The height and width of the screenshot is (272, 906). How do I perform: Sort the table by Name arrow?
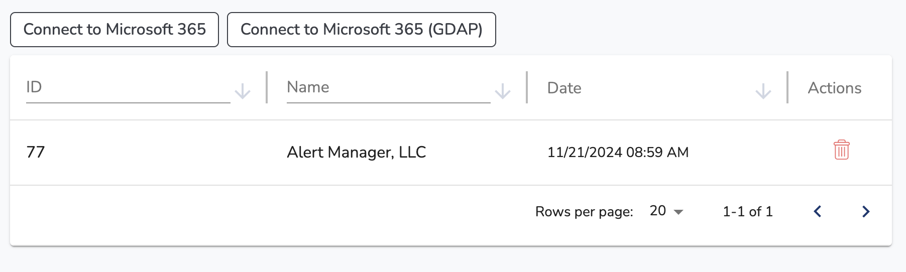click(x=503, y=91)
